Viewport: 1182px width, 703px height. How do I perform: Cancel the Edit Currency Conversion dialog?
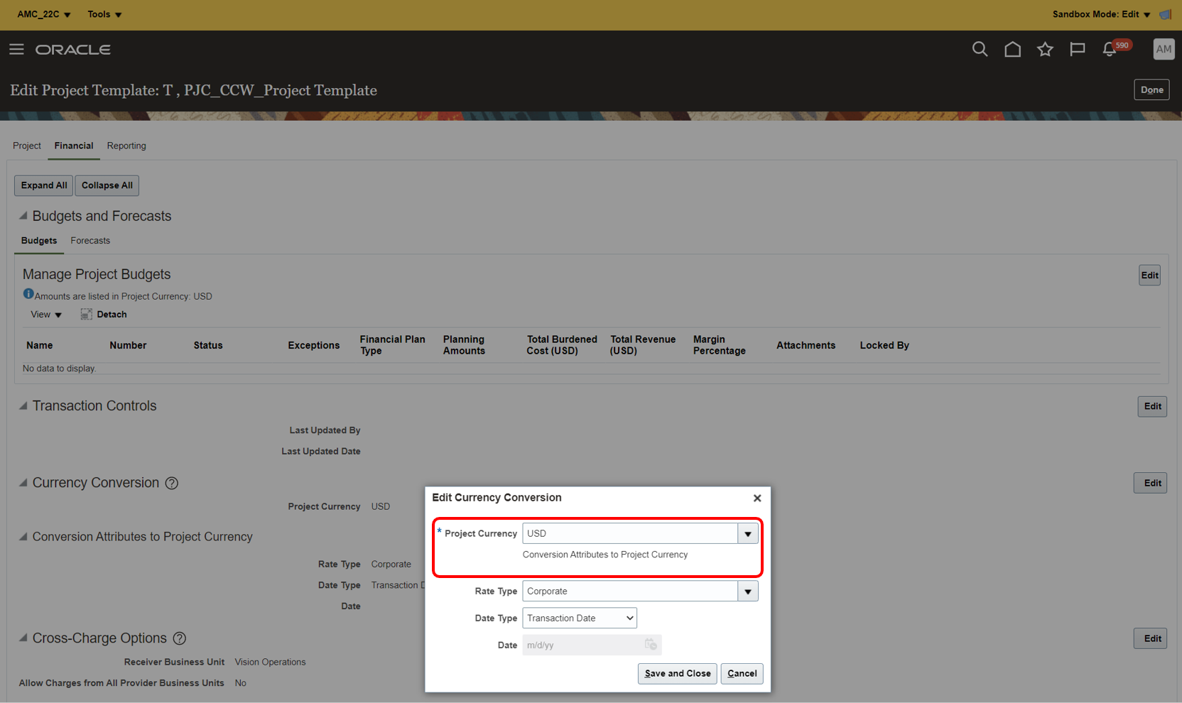click(742, 673)
